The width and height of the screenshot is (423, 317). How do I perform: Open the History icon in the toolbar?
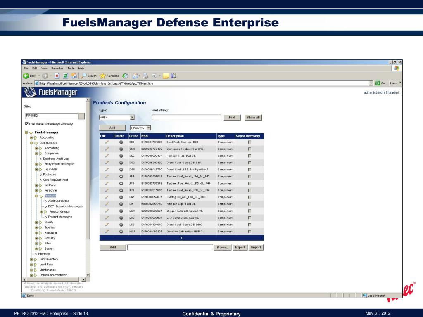125,76
